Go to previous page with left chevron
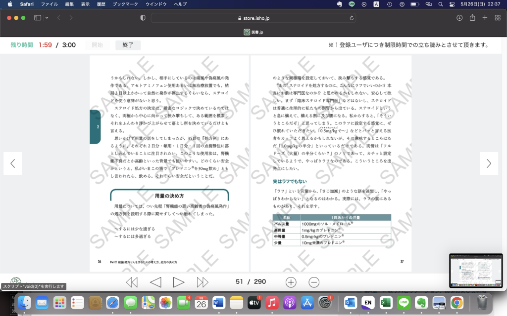This screenshot has width=507, height=316. [x=13, y=163]
